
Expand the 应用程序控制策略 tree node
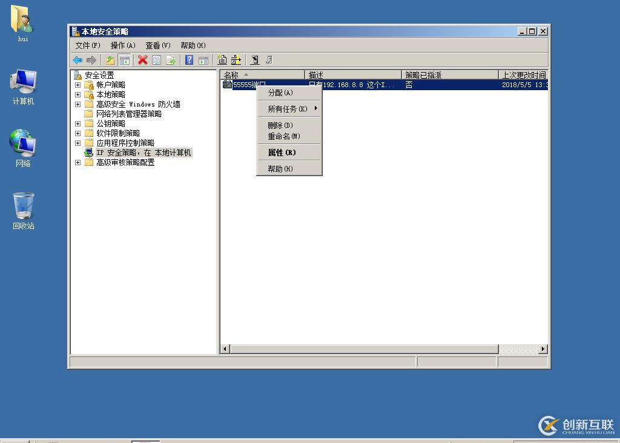pos(78,143)
